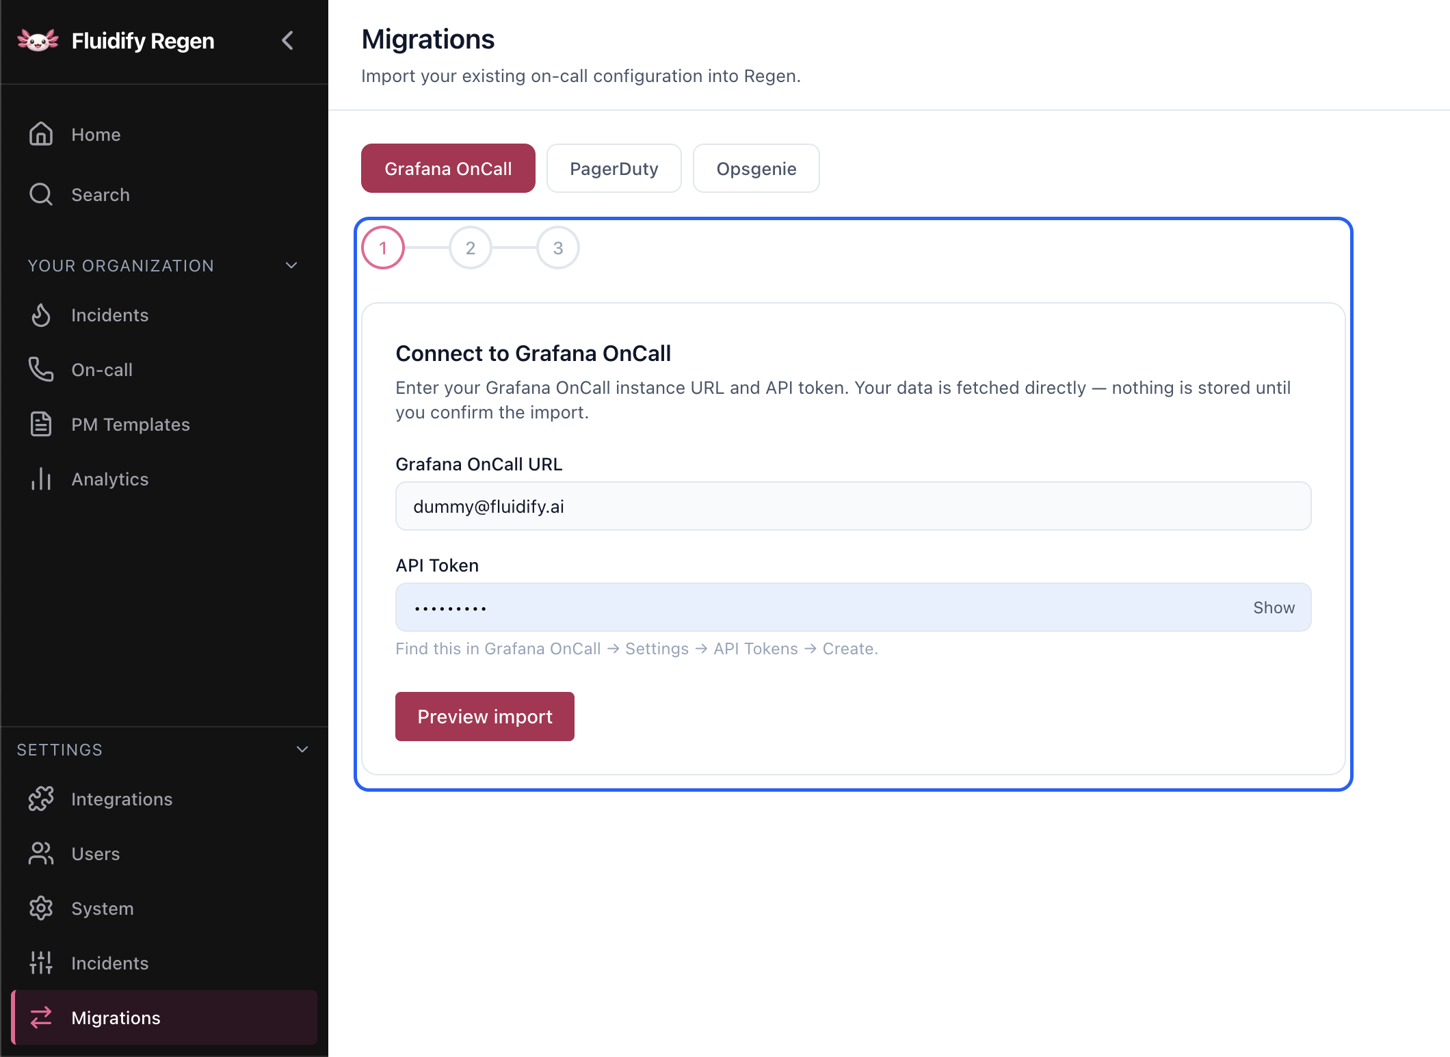Click the System gear icon
Image resolution: width=1450 pixels, height=1057 pixels.
click(41, 908)
